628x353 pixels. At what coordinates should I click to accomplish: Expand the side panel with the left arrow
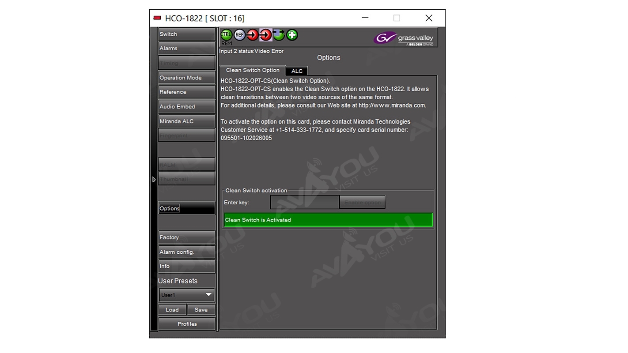click(154, 180)
